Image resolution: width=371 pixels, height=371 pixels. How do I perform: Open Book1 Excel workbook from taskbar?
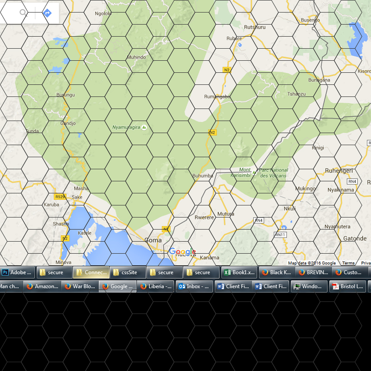point(239,272)
